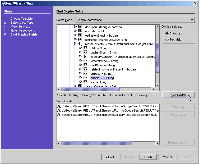
Task: Click the Back button
Action: [x=110, y=157]
